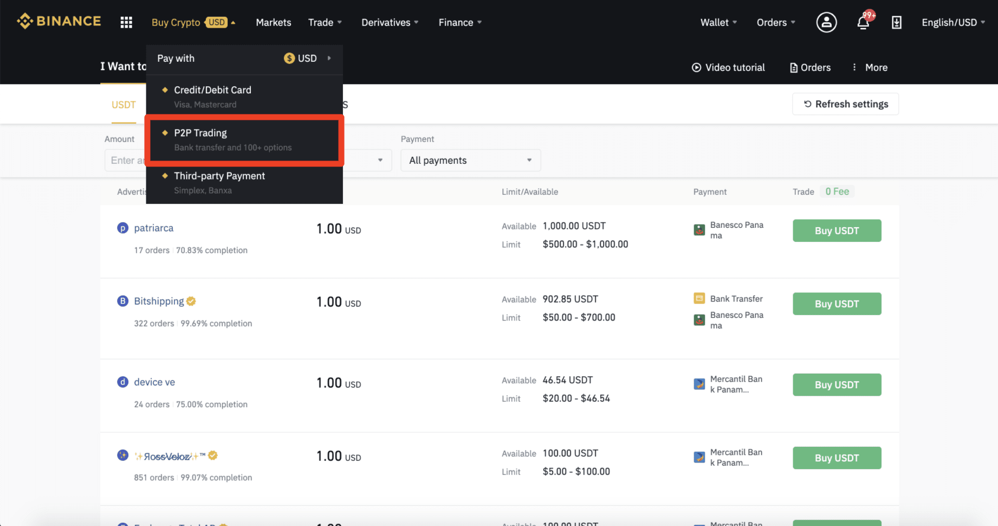This screenshot has width=998, height=526.
Task: Click the 0 Fee label
Action: click(837, 191)
